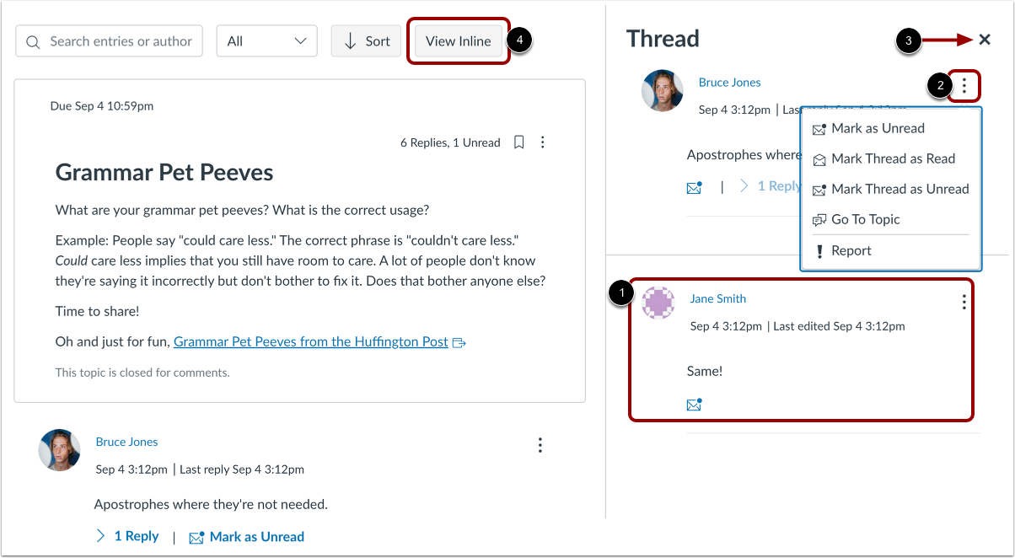Click the search magnifying glass icon

[x=32, y=40]
